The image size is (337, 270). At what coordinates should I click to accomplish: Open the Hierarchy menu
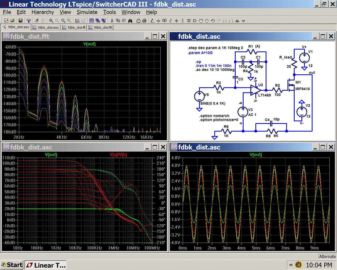point(43,12)
